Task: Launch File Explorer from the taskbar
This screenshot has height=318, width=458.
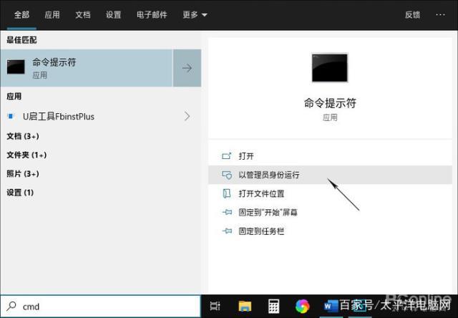Action: click(x=245, y=307)
